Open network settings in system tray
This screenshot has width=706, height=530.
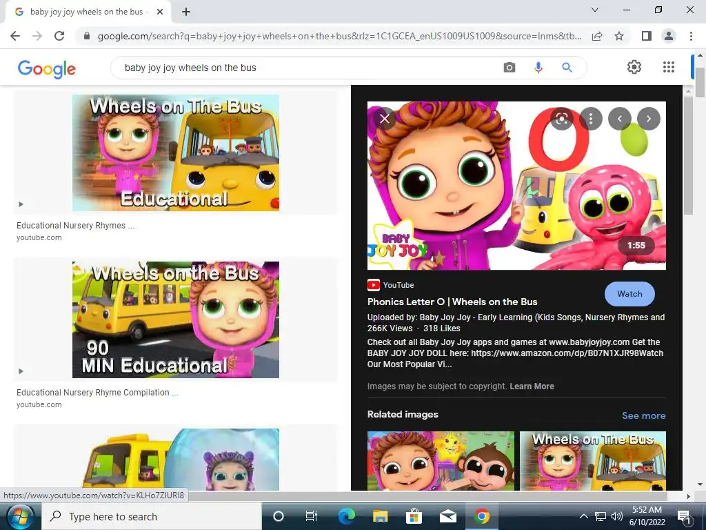point(601,516)
